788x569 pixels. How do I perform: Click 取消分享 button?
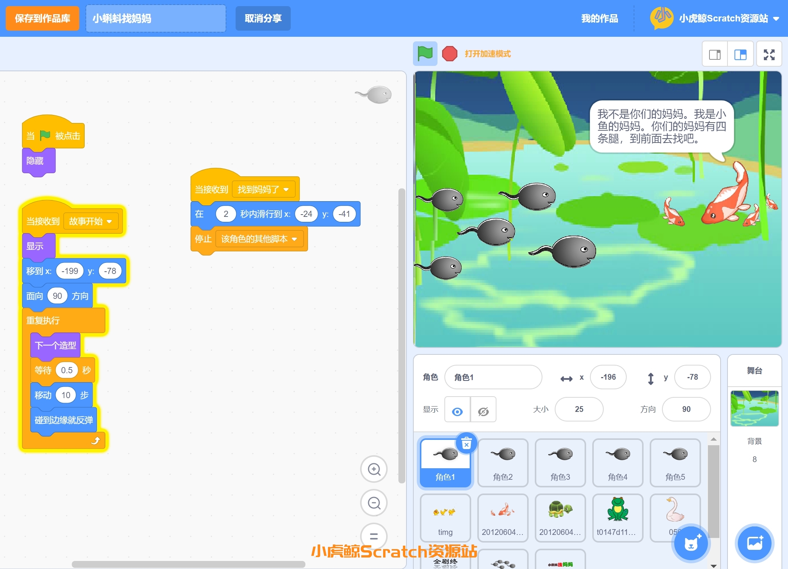[x=263, y=18]
